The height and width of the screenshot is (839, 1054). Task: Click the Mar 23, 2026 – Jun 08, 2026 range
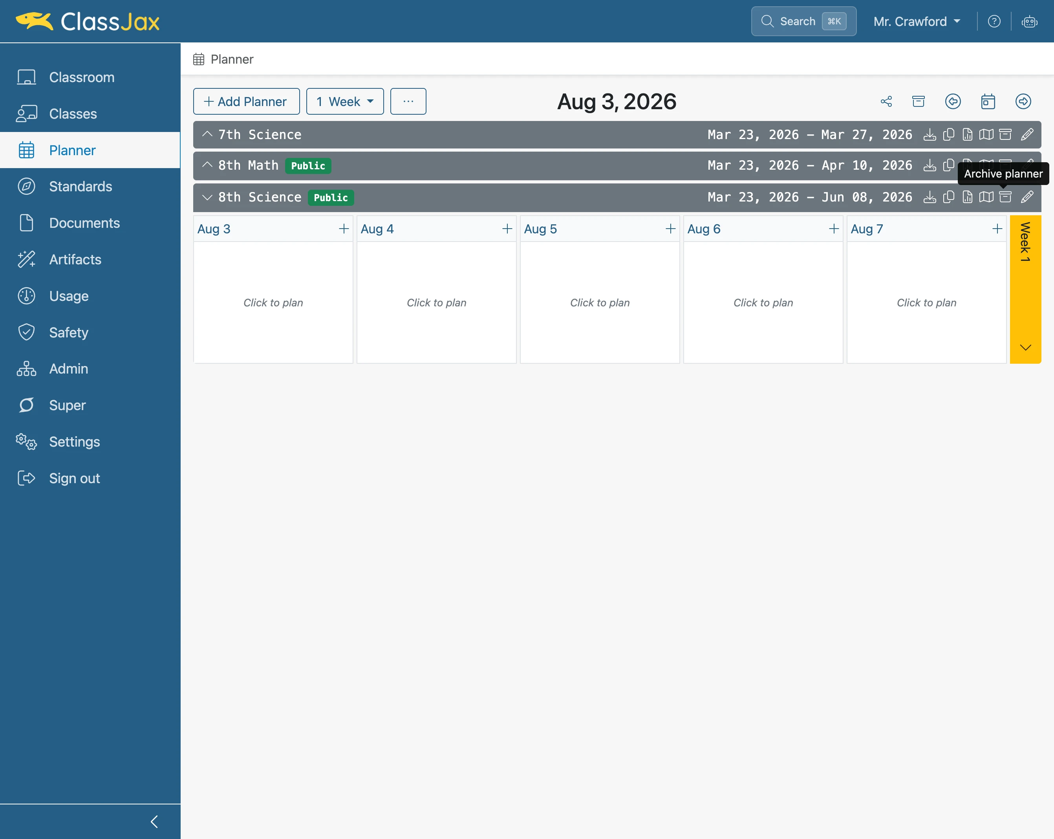(810, 197)
